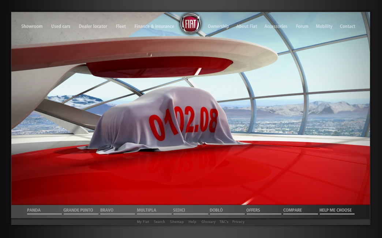Open the Dealer locator
The width and height of the screenshot is (382, 238).
(x=93, y=26)
